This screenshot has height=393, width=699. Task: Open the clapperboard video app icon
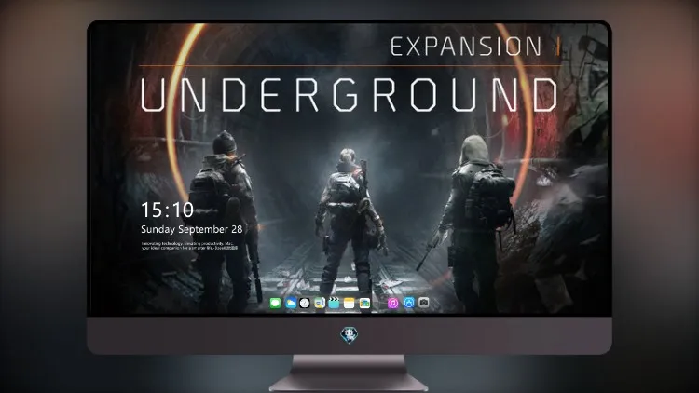[334, 304]
